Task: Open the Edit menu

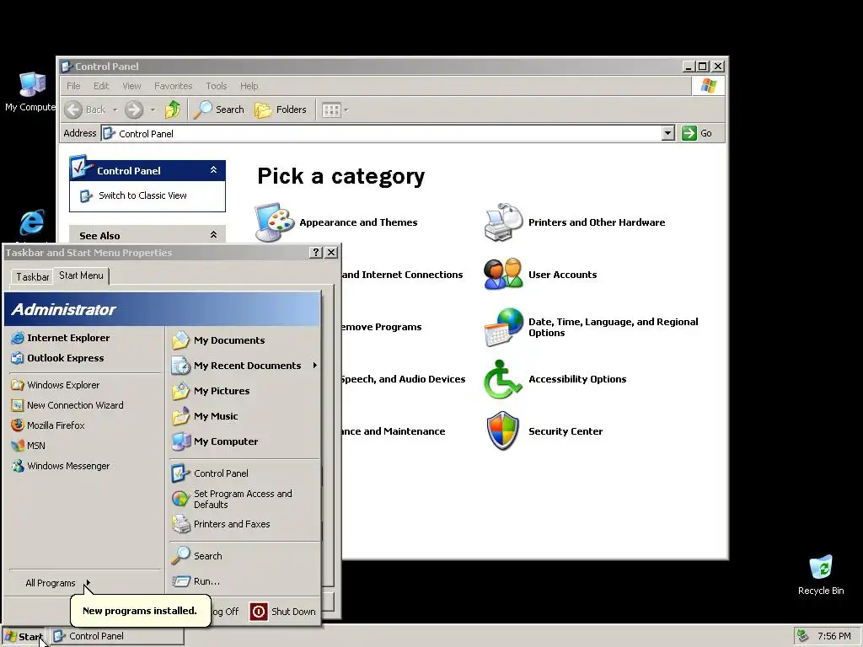Action: 101,86
